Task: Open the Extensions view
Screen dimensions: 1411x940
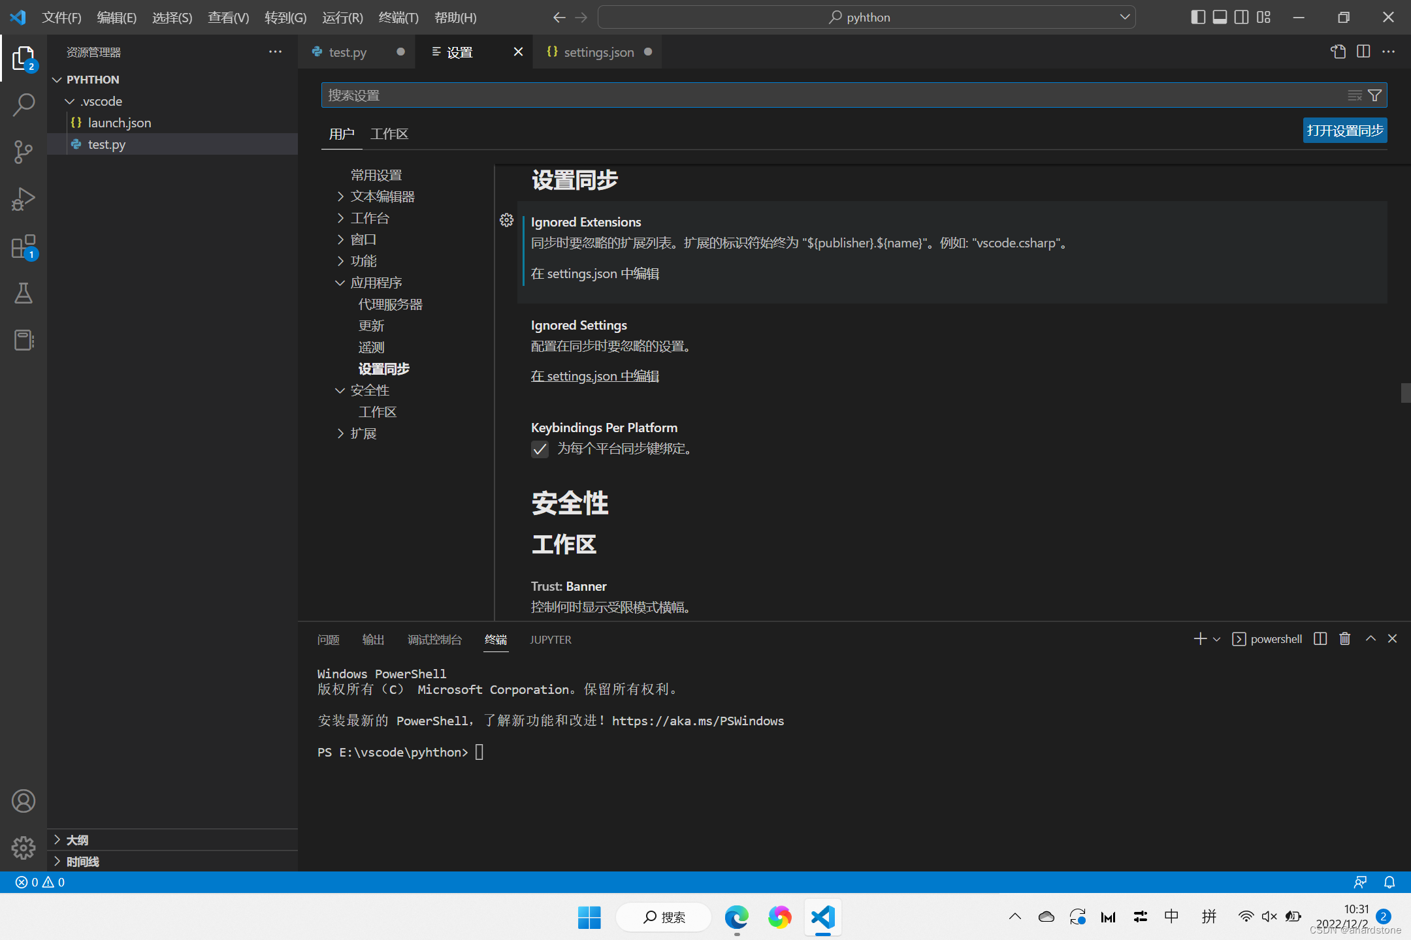Action: tap(24, 247)
